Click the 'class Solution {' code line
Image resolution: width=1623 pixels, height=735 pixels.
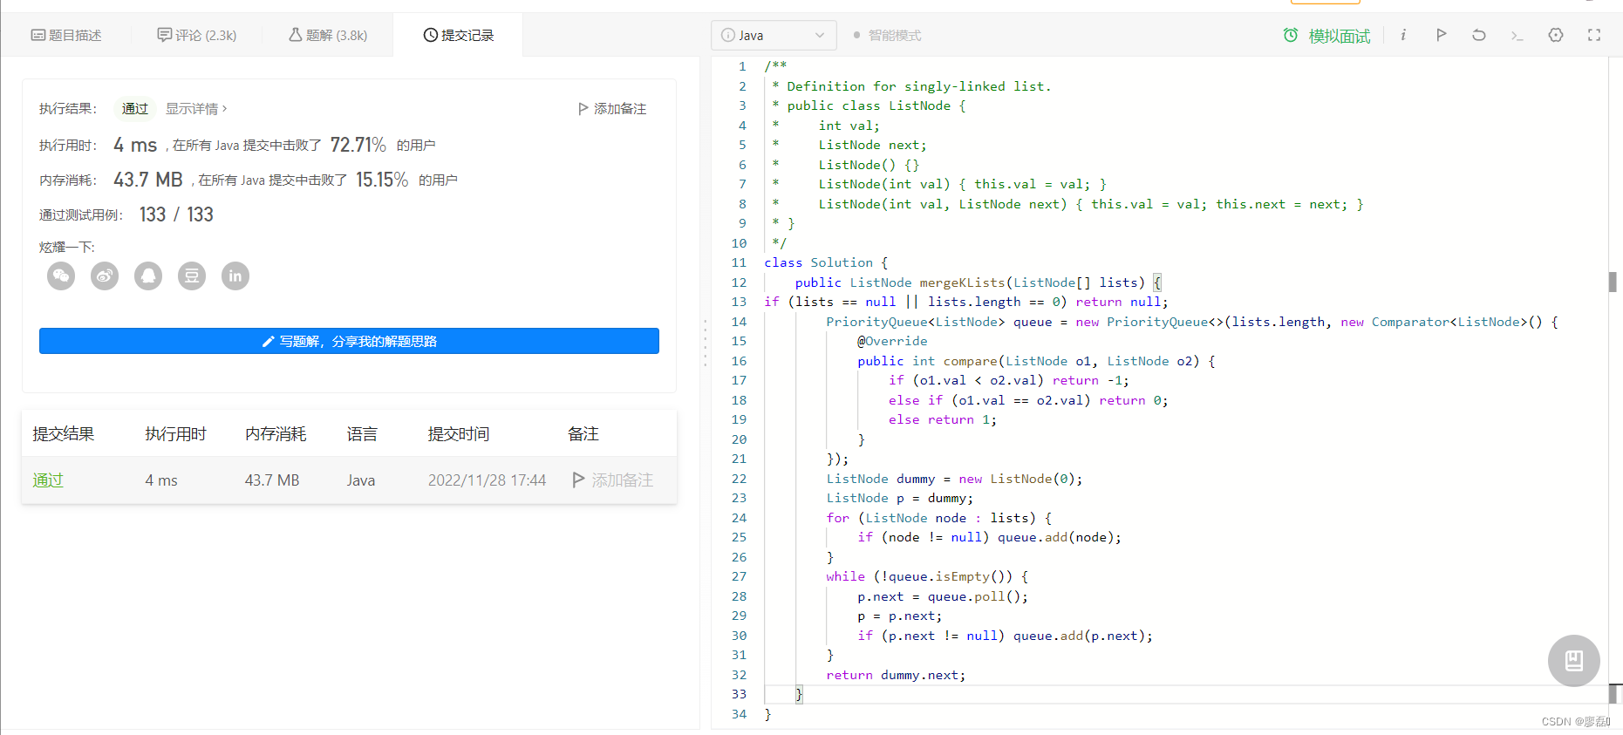(826, 262)
